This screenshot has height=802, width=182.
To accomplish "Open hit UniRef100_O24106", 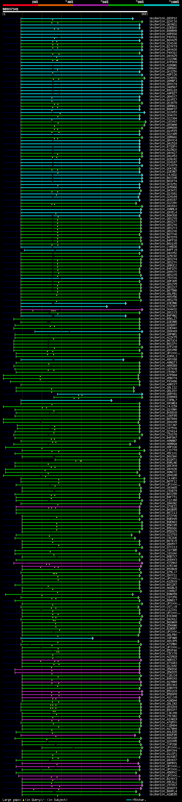I will [163, 43].
